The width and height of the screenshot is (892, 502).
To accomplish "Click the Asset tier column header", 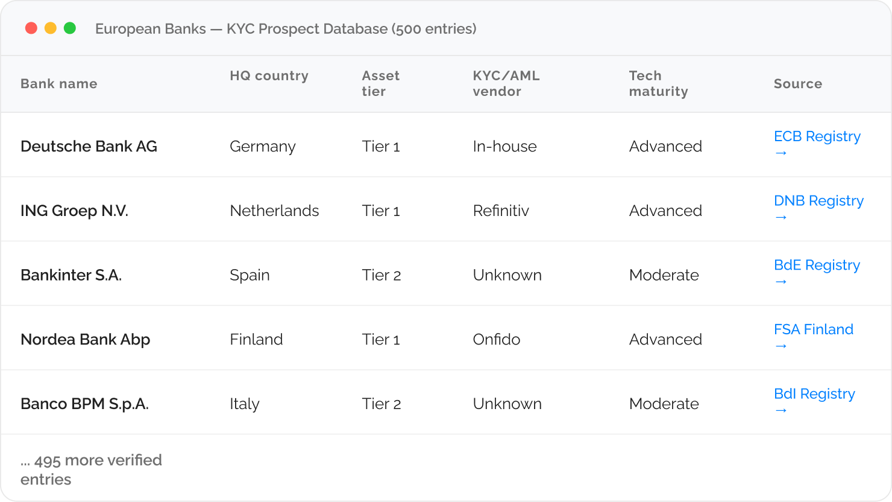I will (x=380, y=84).
